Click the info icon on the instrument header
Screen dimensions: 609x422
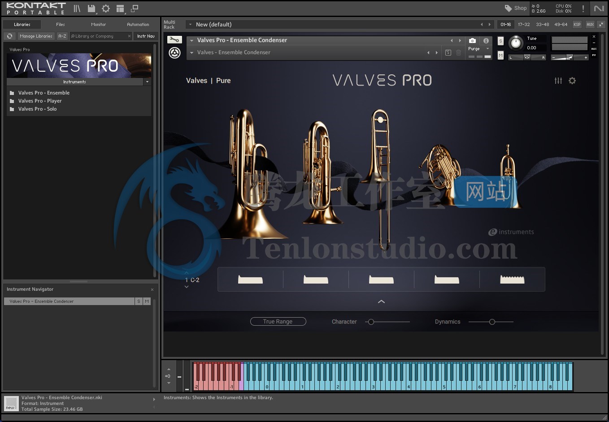pyautogui.click(x=486, y=40)
